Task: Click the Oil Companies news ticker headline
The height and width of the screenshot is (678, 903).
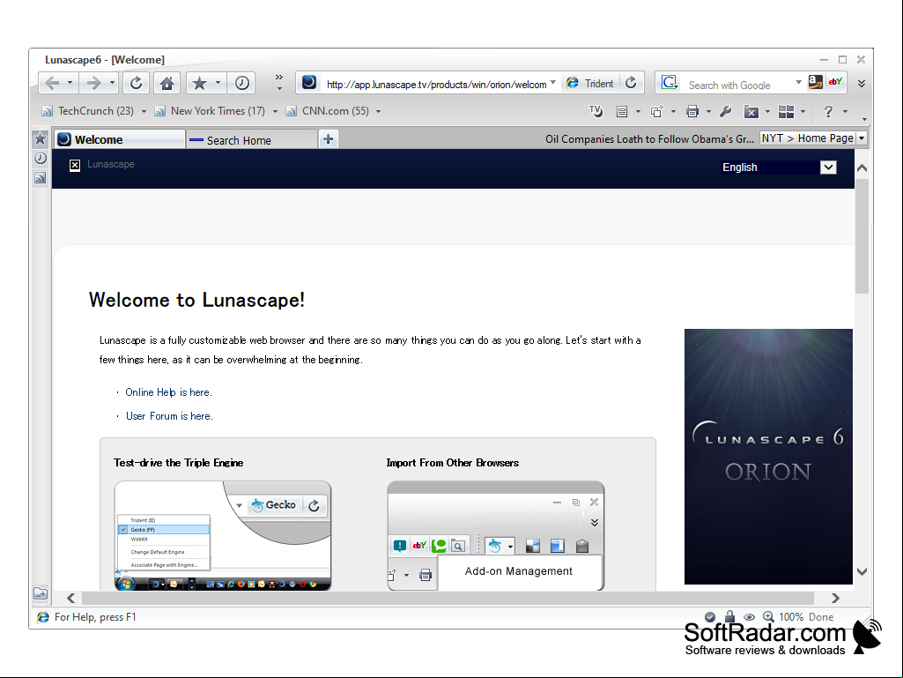Action: coord(649,139)
